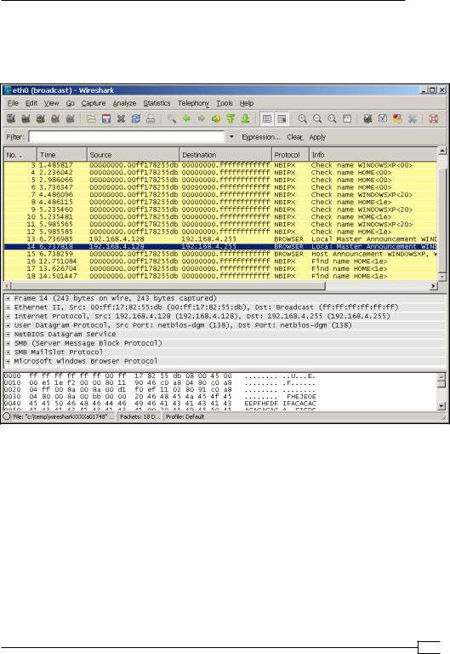This screenshot has height=654, width=450.
Task: Open preferences tools icon
Action: point(412,119)
